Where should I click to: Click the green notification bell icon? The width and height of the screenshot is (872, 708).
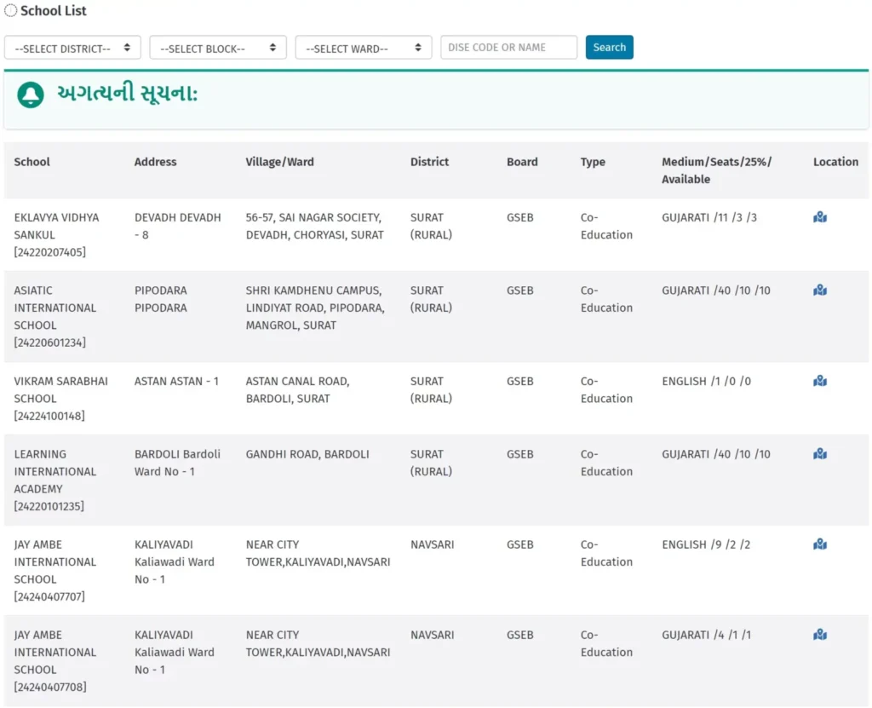[31, 95]
